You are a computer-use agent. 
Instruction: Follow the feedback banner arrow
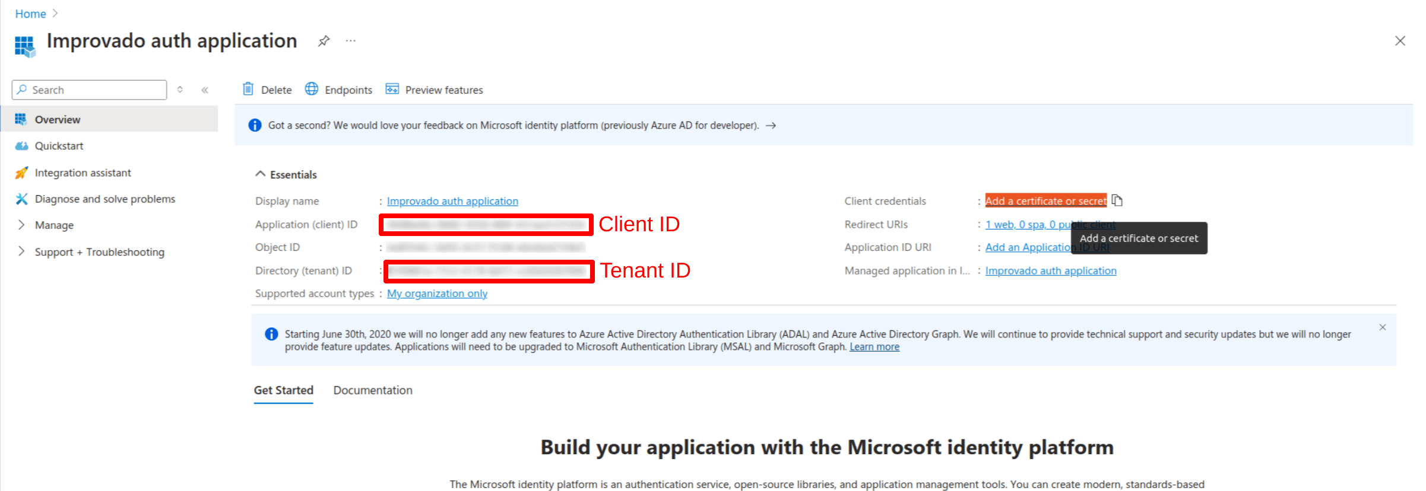(771, 125)
